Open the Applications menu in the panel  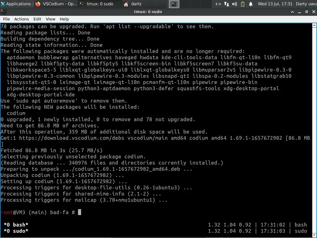click(x=17, y=4)
